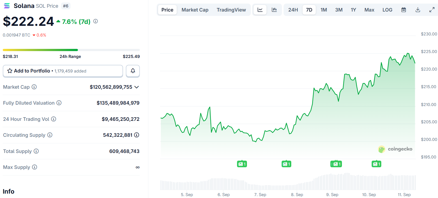438x198 pixels.
Task: Open the Circulating Supply label info icon
Action: (x=50, y=135)
